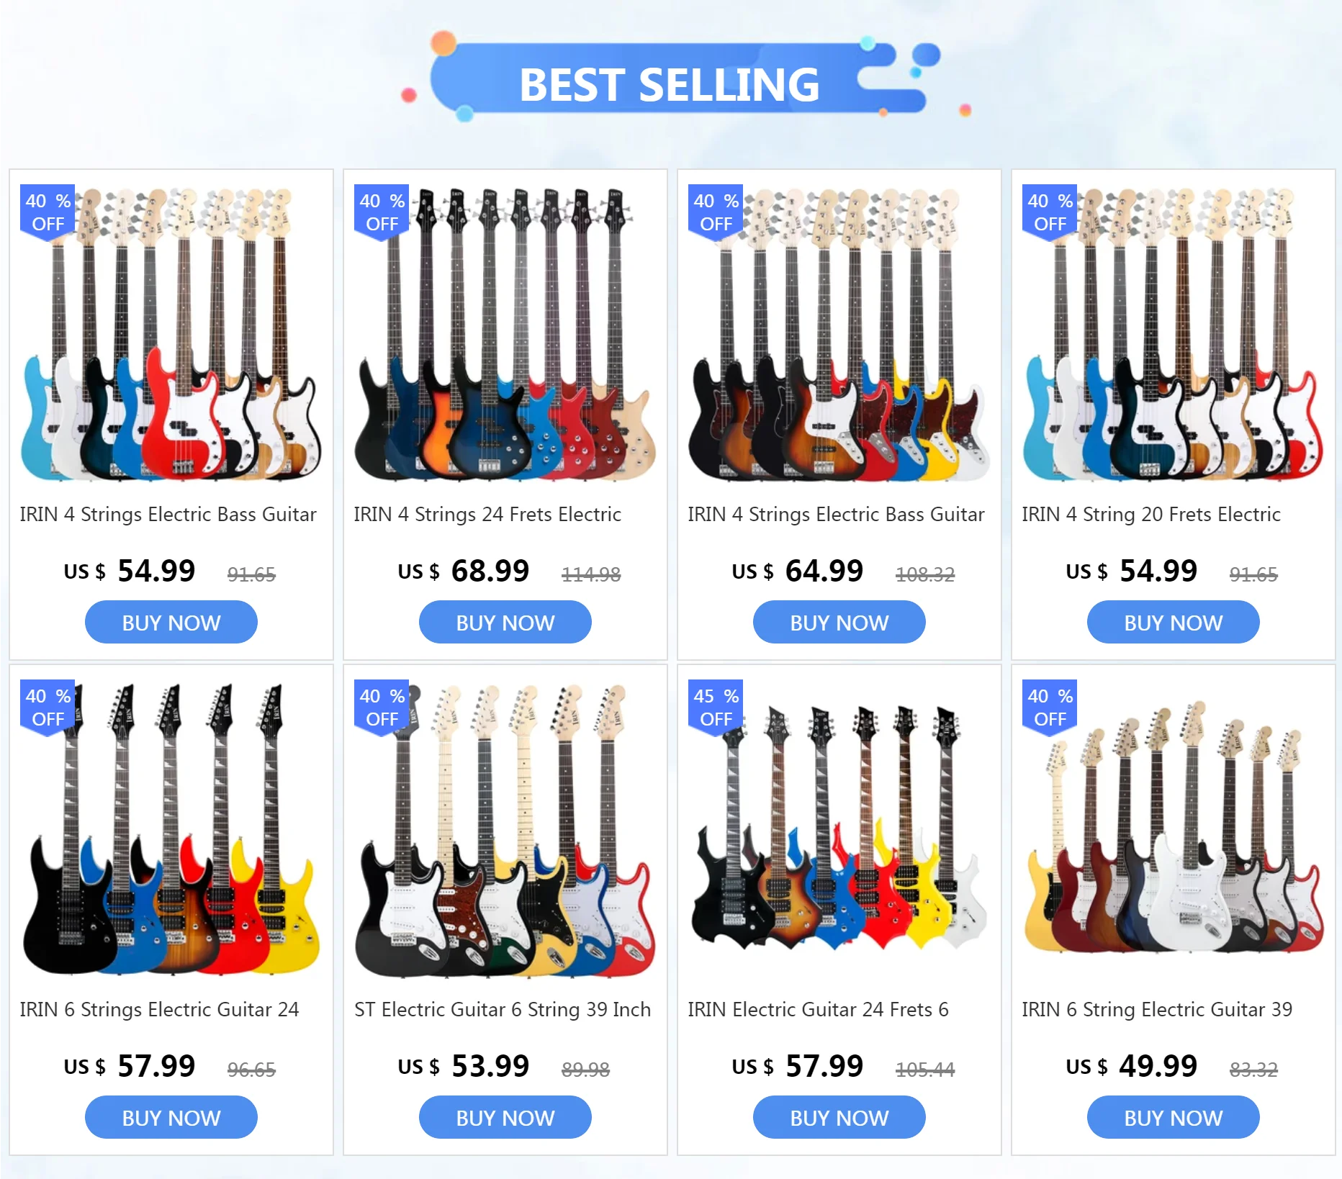Click BUY NOW for ST Electric Guitar $53.99
This screenshot has height=1179, width=1342.
(505, 1117)
